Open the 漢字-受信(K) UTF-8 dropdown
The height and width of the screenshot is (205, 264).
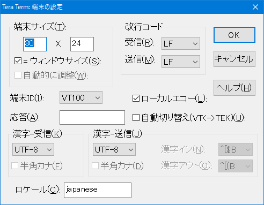[x=33, y=149]
